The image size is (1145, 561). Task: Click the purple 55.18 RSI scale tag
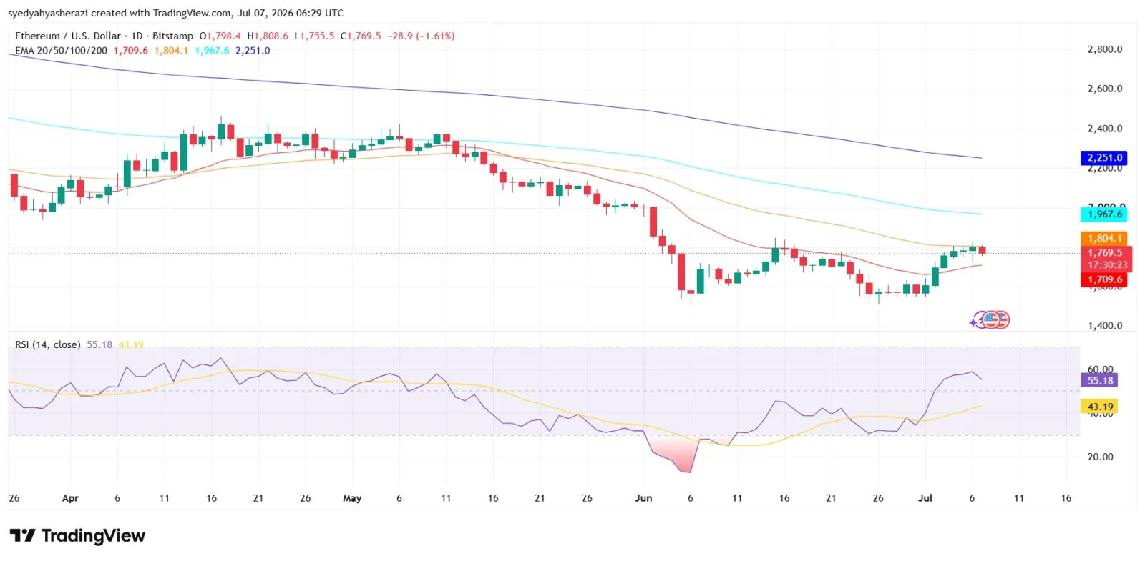1099,381
